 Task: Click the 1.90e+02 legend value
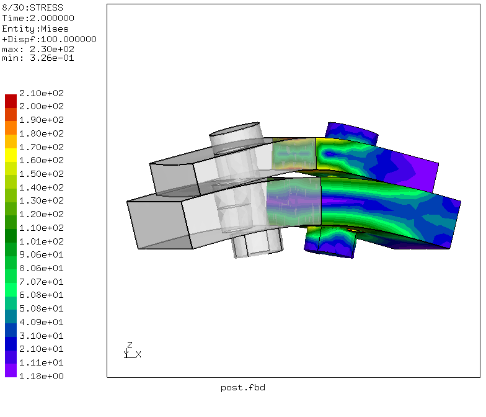[41, 120]
